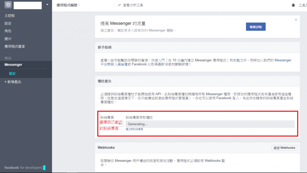Click the Generating... token field
This screenshot has width=307, height=173.
pyautogui.click(x=210, y=124)
